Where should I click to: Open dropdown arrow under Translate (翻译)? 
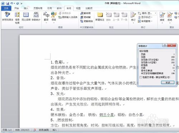[x=46, y=22]
